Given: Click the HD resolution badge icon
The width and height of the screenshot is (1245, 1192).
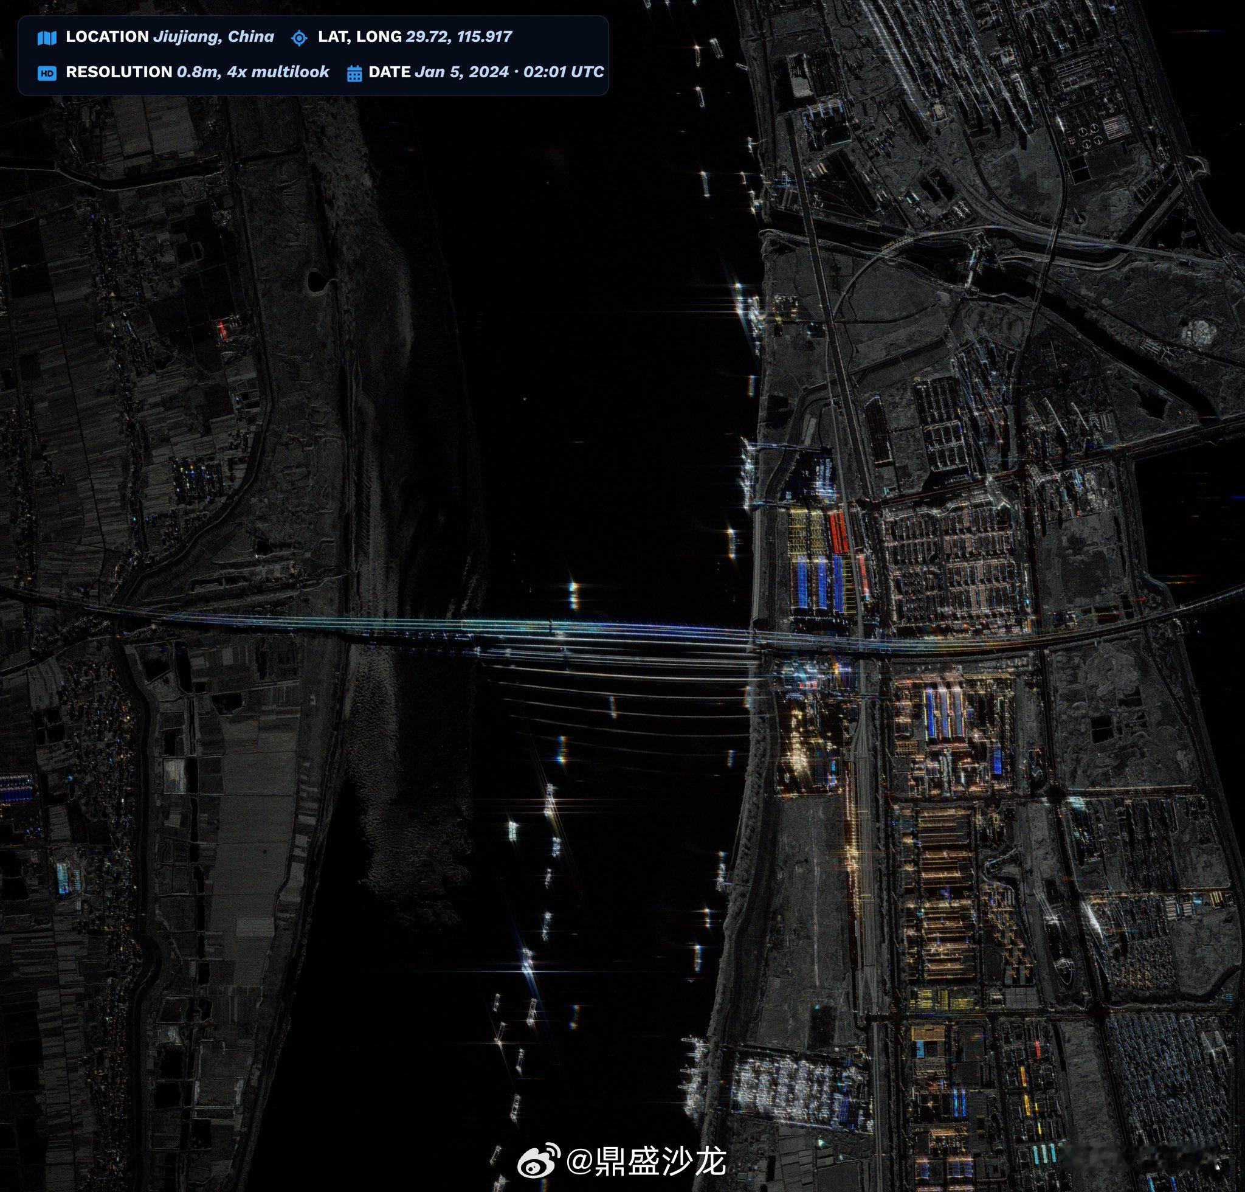Looking at the screenshot, I should (47, 73).
